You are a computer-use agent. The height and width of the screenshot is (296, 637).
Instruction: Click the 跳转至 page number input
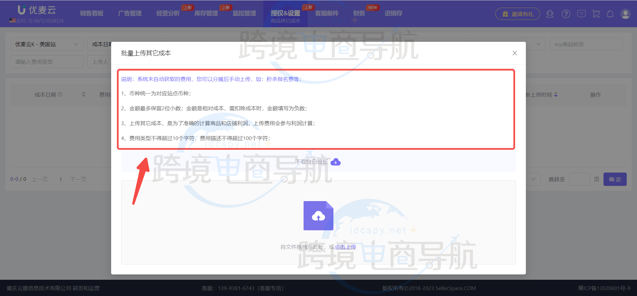click(x=579, y=179)
